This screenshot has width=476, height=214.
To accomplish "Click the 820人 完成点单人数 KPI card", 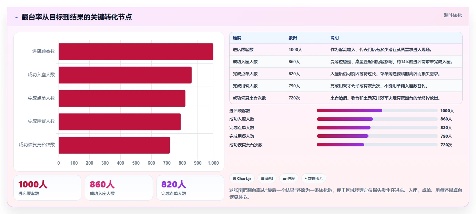I will click(190, 188).
